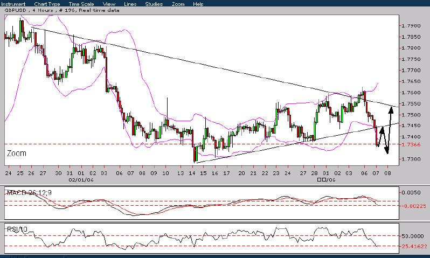The width and height of the screenshot is (430, 258).
Task: Click the red 25.41622 RSI value
Action: click(x=413, y=247)
